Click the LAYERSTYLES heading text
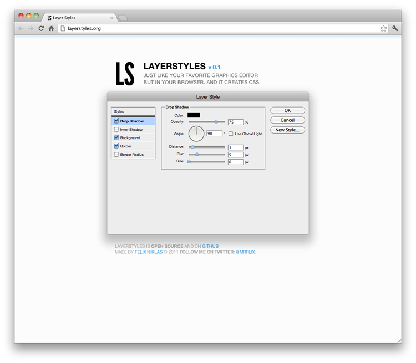This screenshot has height=363, width=416. pyautogui.click(x=175, y=66)
